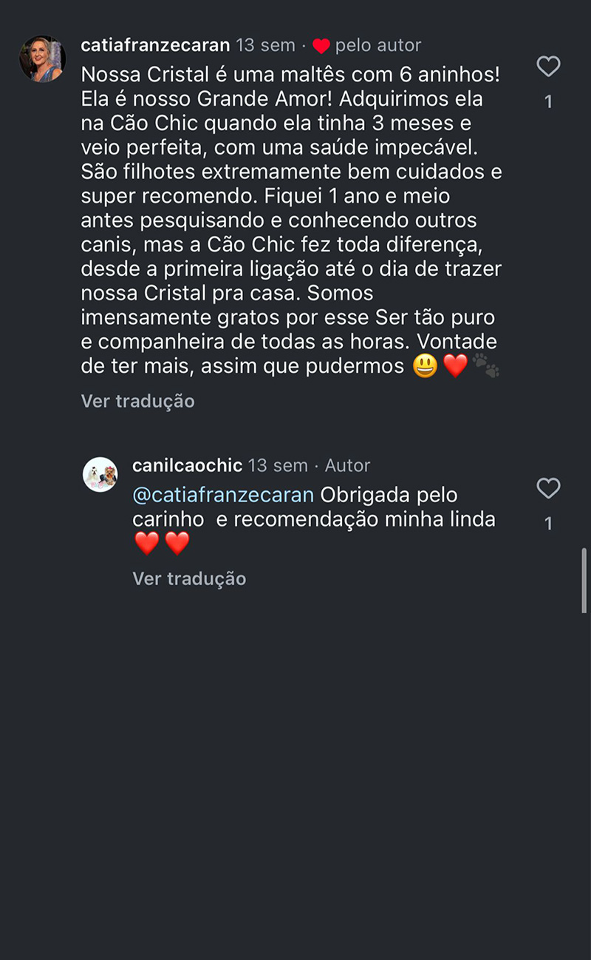View like count on catiafranzecaran's comment
The image size is (591, 960).
548,101
